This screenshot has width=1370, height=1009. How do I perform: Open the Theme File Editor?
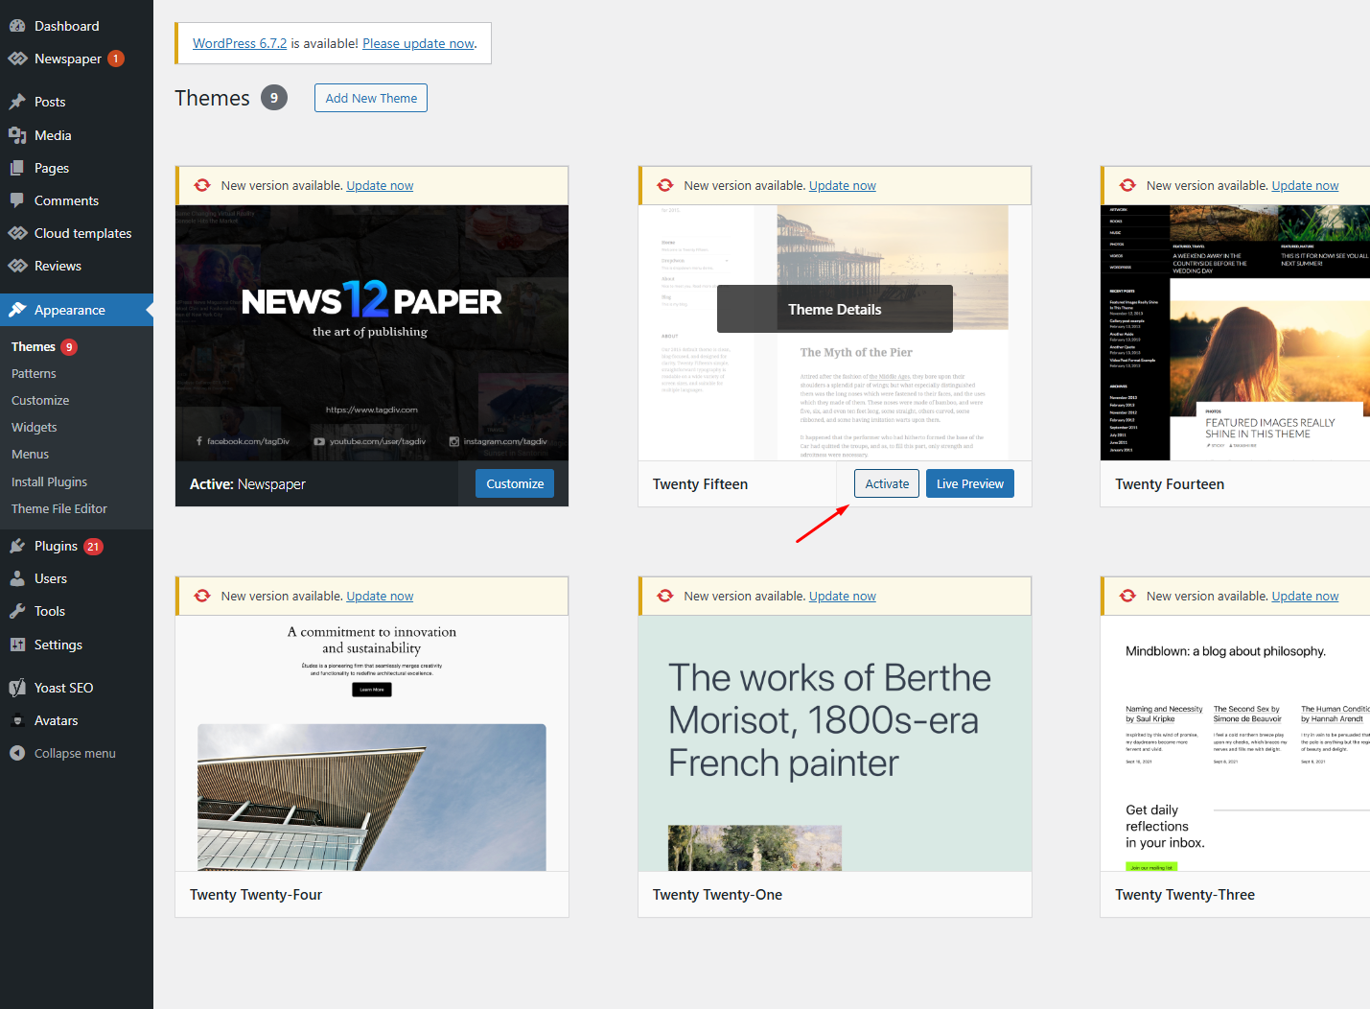click(x=59, y=508)
